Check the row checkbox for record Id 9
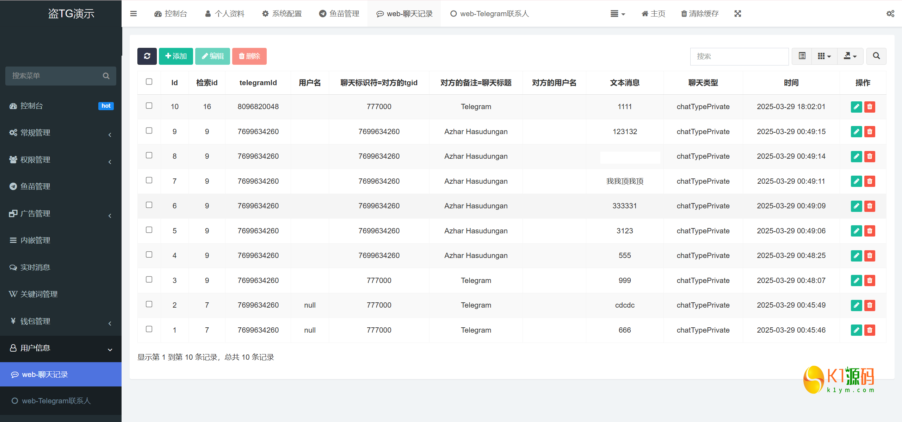 click(149, 131)
